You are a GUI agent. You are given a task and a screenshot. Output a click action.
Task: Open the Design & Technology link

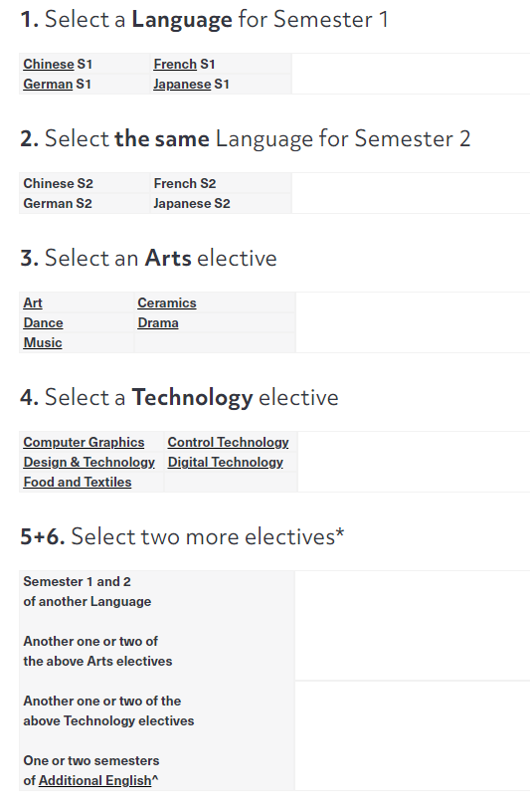click(89, 463)
